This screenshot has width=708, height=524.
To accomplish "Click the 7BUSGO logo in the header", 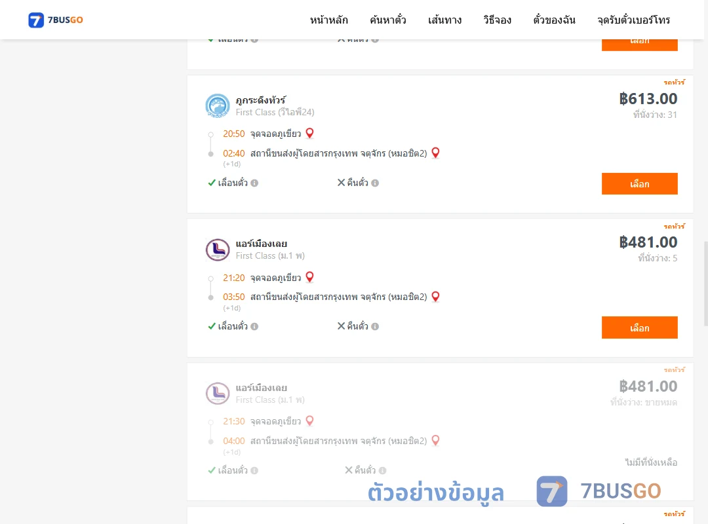I will pyautogui.click(x=56, y=20).
